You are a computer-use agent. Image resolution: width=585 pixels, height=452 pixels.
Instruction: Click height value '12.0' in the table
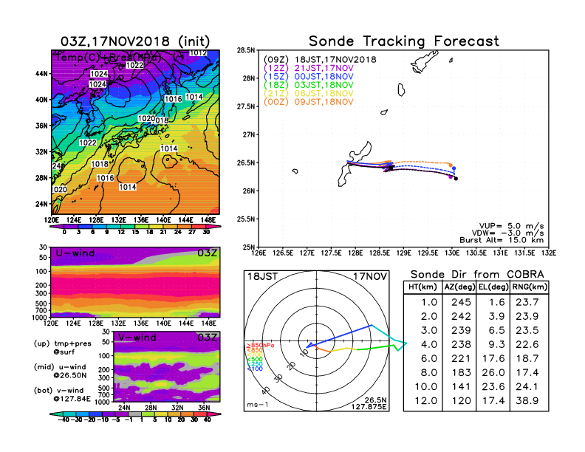point(426,401)
